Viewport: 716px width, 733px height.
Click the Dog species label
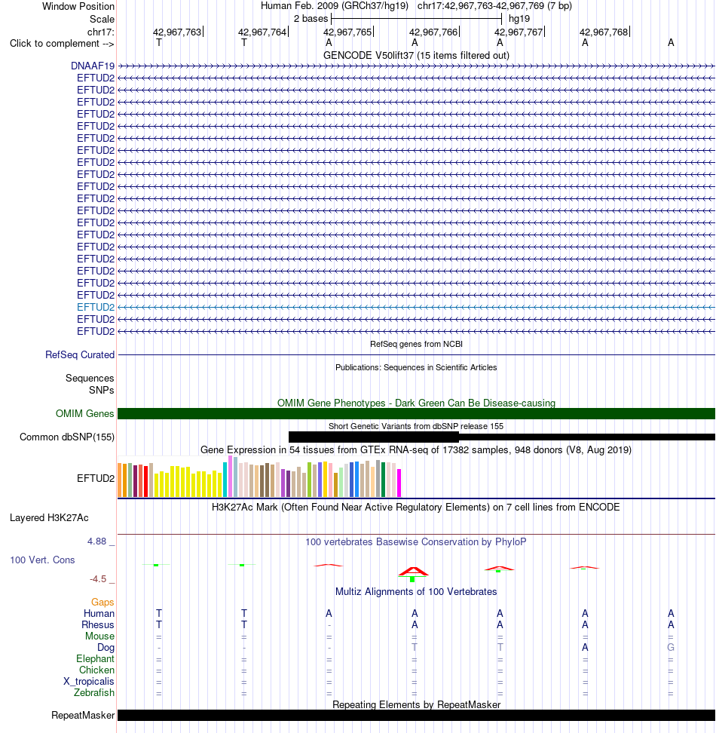pos(106,648)
